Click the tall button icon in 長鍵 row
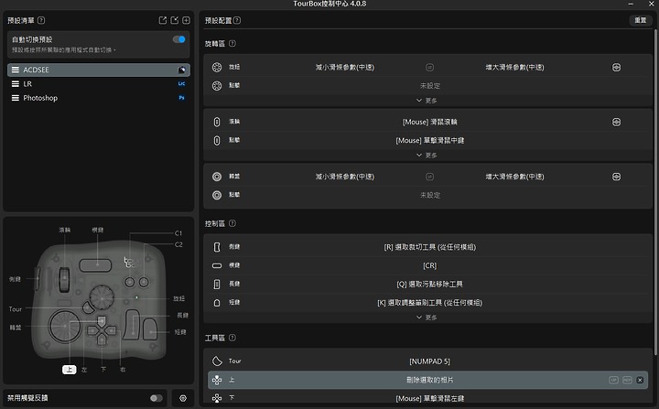 pos(217,285)
